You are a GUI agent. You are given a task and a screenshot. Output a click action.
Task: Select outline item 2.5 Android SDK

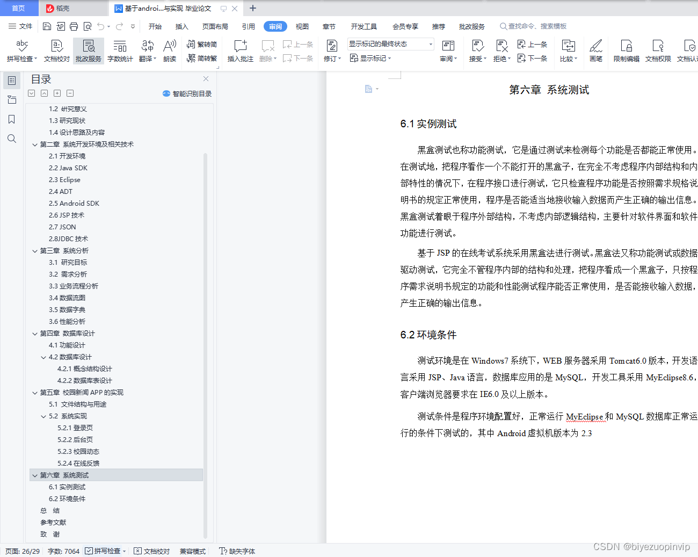[74, 204]
